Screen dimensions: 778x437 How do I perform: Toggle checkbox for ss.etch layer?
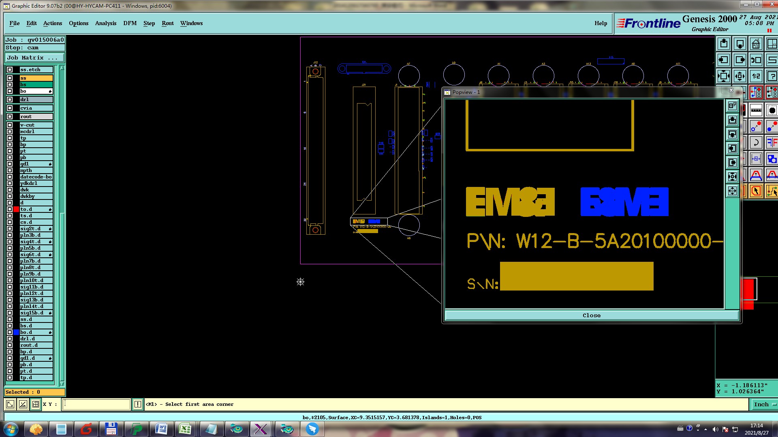tap(10, 70)
